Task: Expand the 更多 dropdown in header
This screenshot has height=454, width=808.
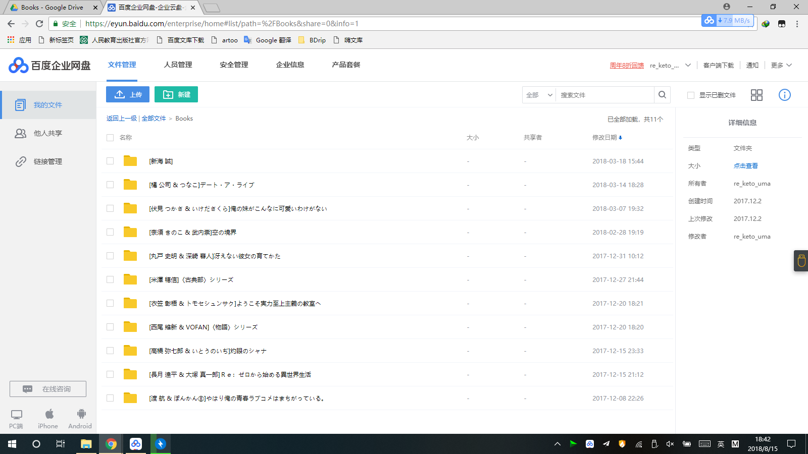Action: 781,65
